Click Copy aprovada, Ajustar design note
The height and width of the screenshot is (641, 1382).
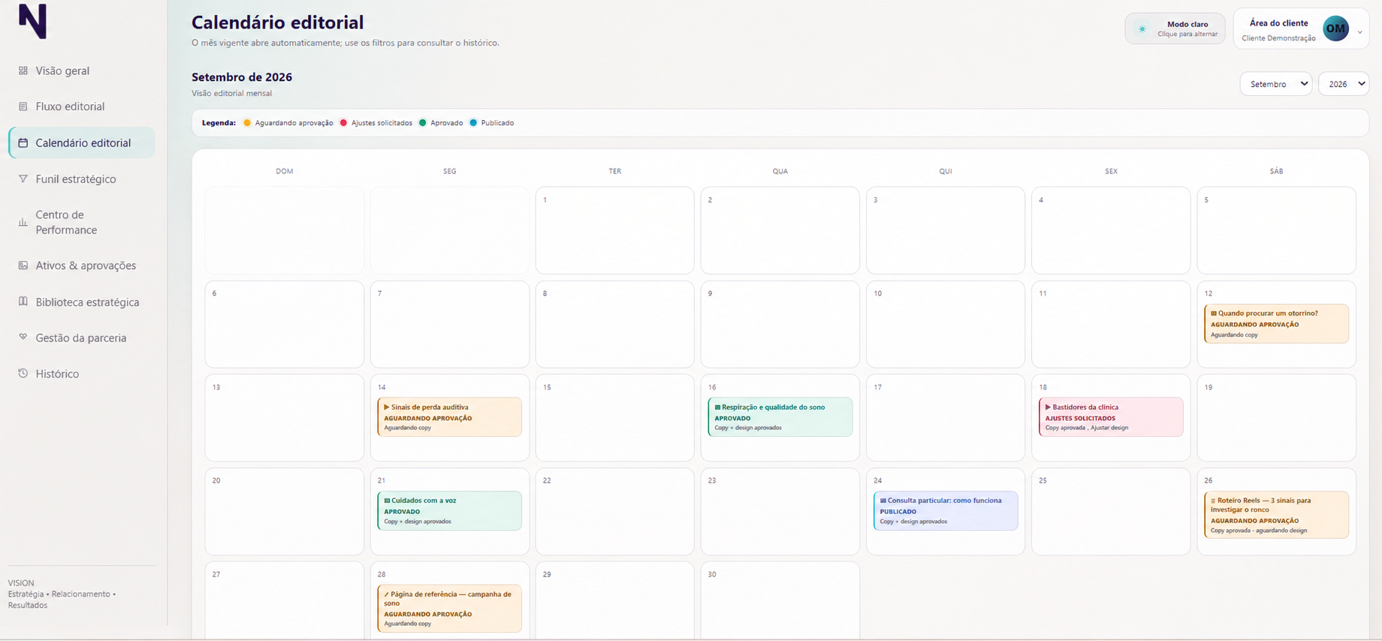click(x=1087, y=428)
